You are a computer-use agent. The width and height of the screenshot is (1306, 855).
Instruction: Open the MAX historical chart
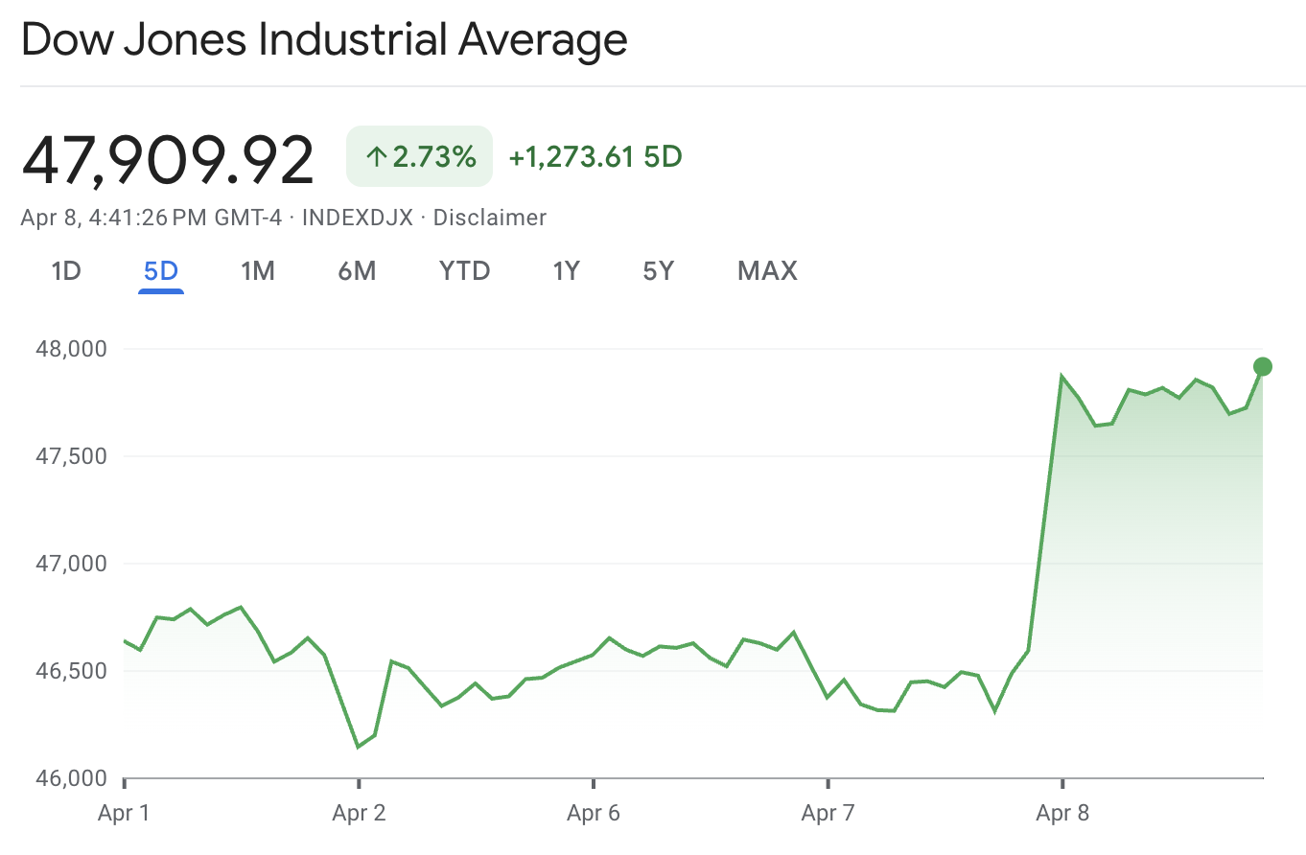[766, 271]
